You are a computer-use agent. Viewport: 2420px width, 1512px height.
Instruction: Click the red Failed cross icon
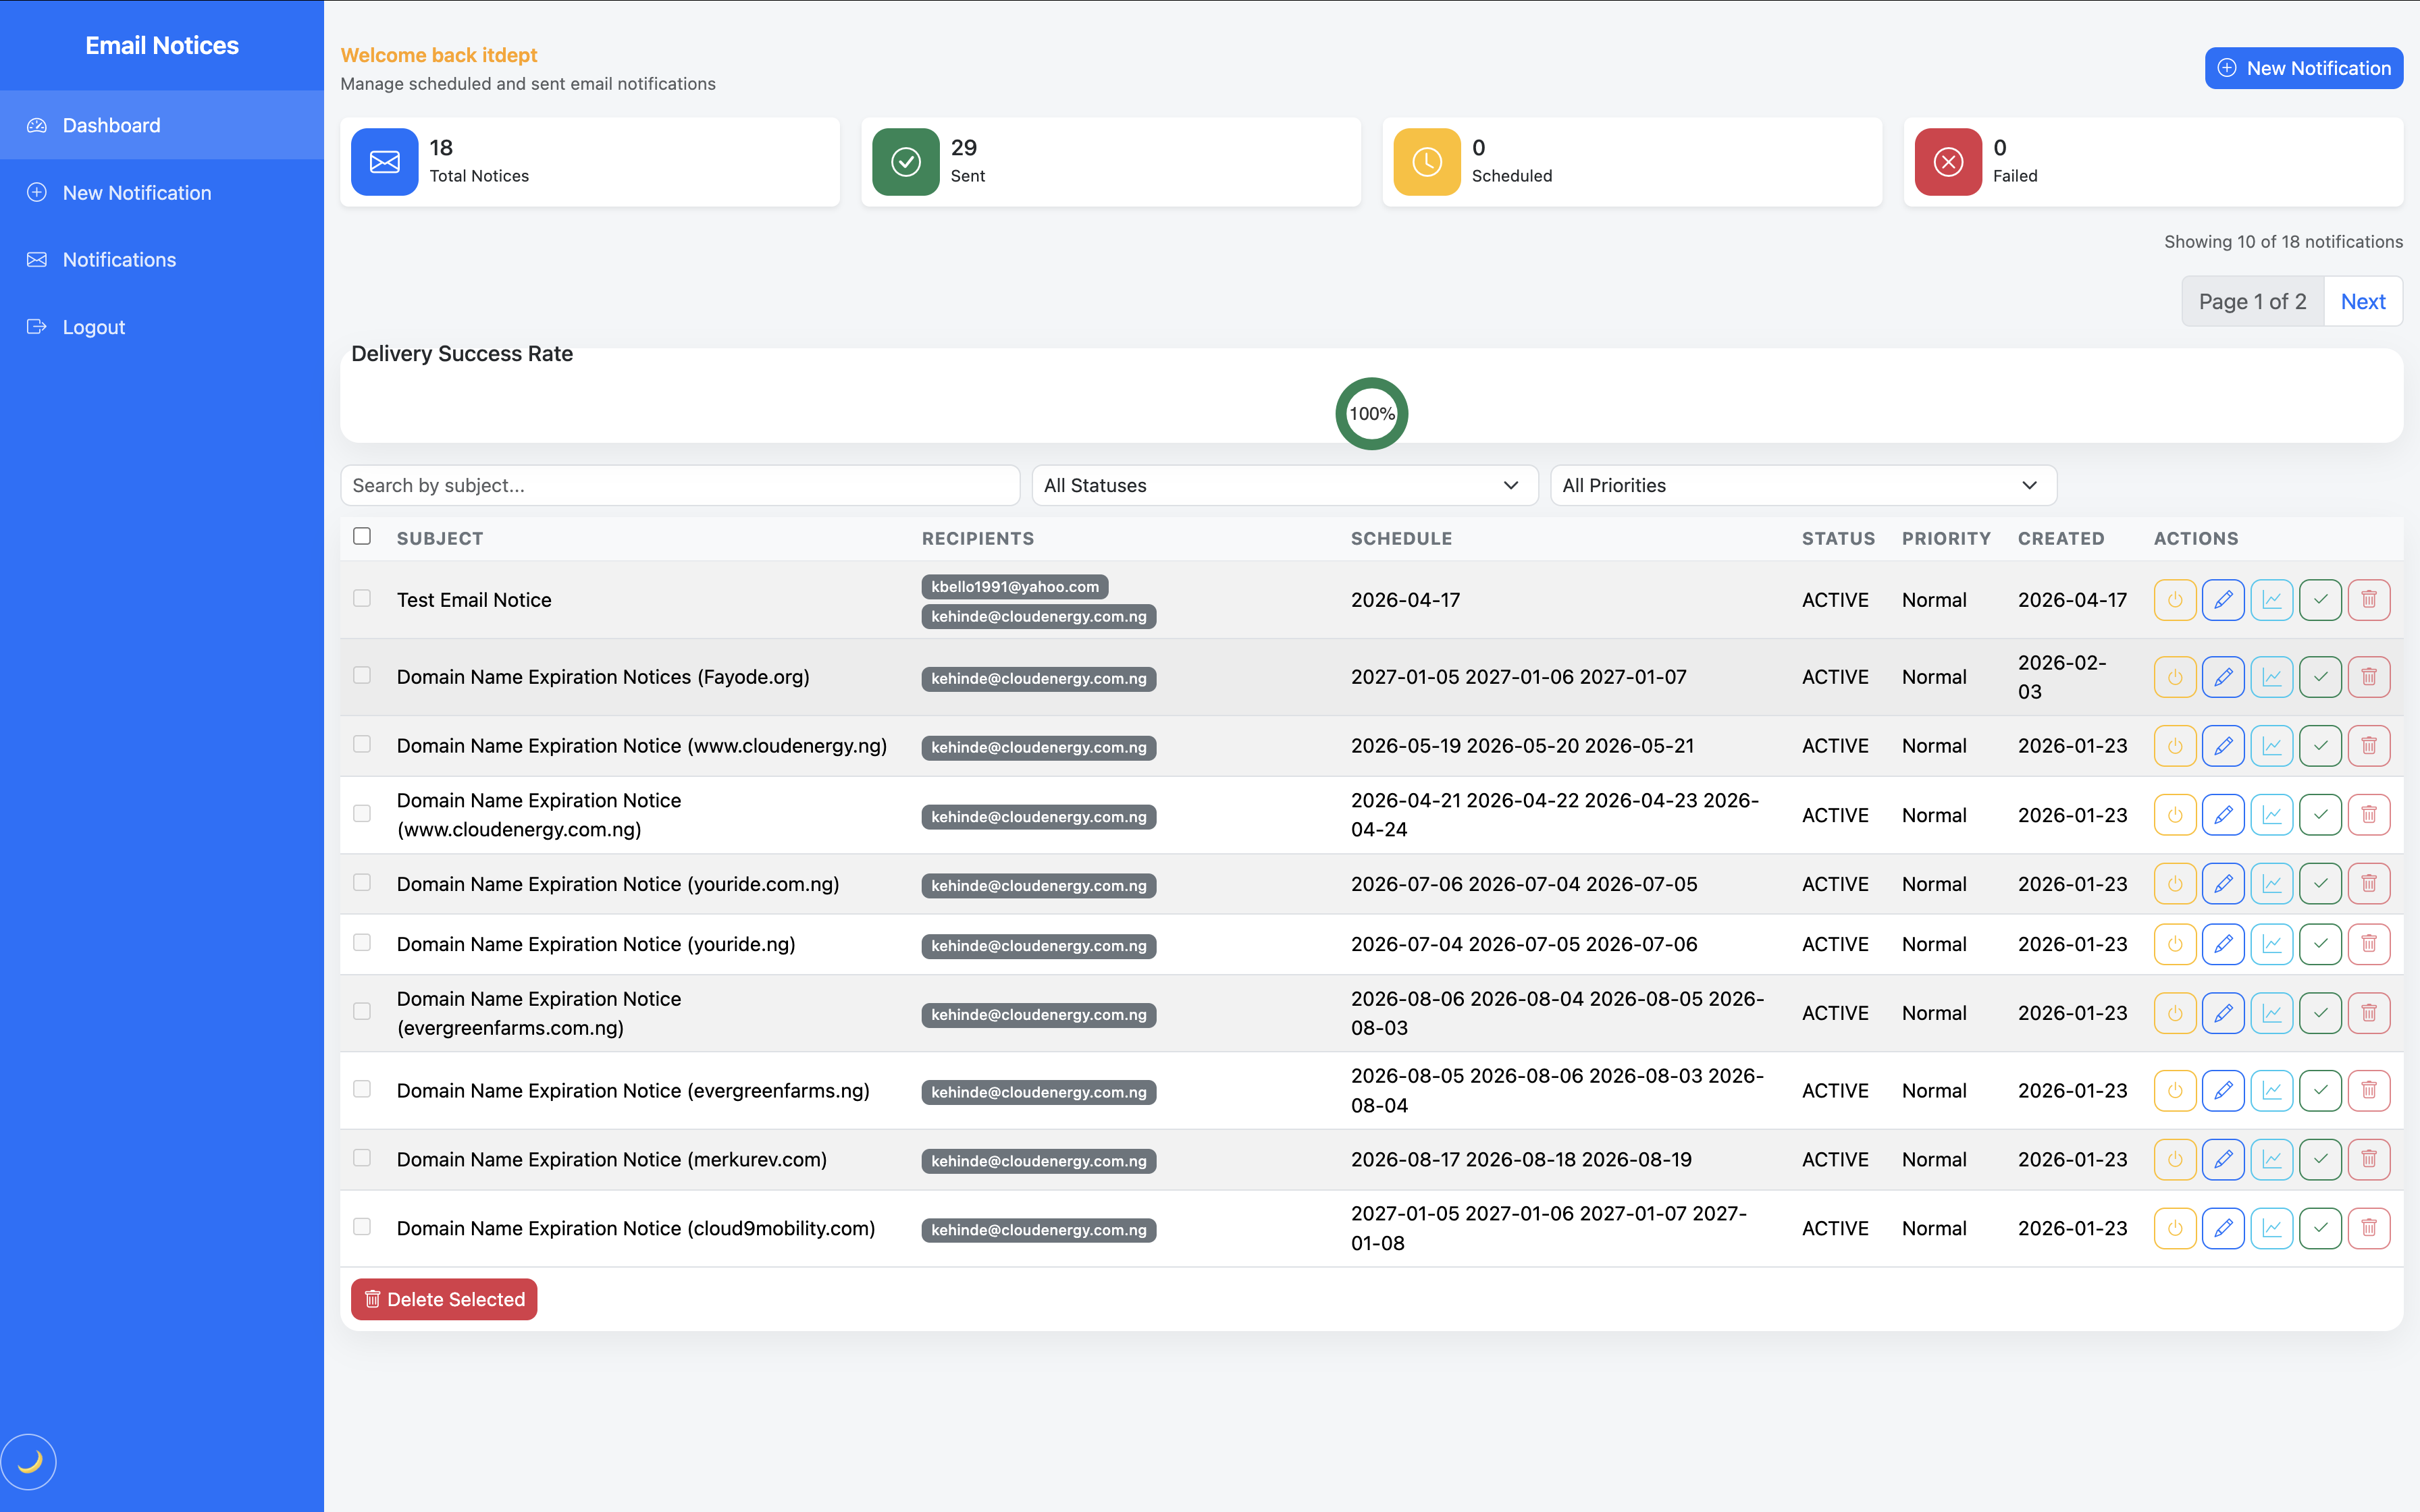(x=1947, y=162)
